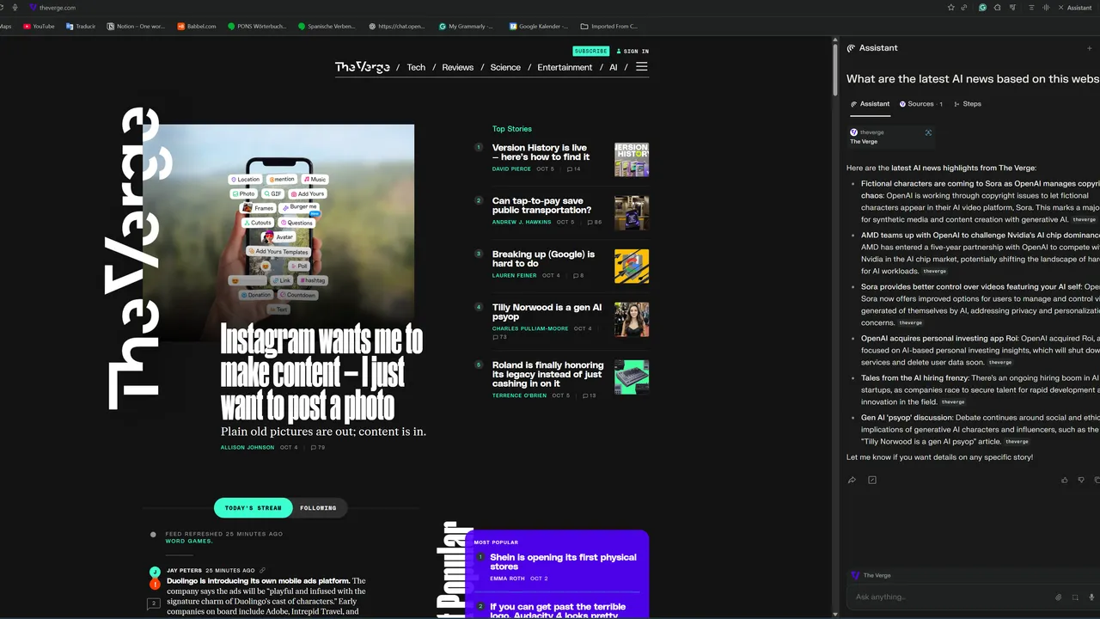Click the Subscribe button
The height and width of the screenshot is (619, 1100).
590,52
